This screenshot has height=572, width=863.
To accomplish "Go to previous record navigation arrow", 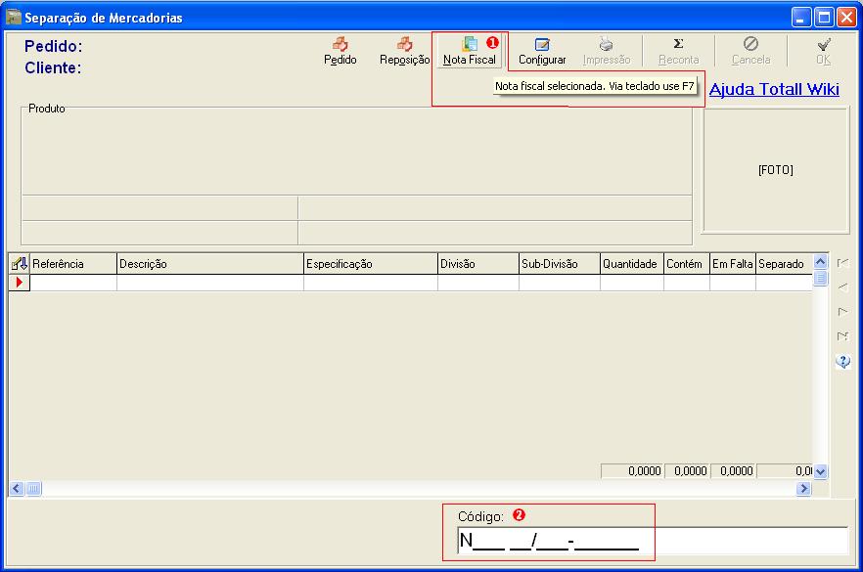I will coord(842,287).
